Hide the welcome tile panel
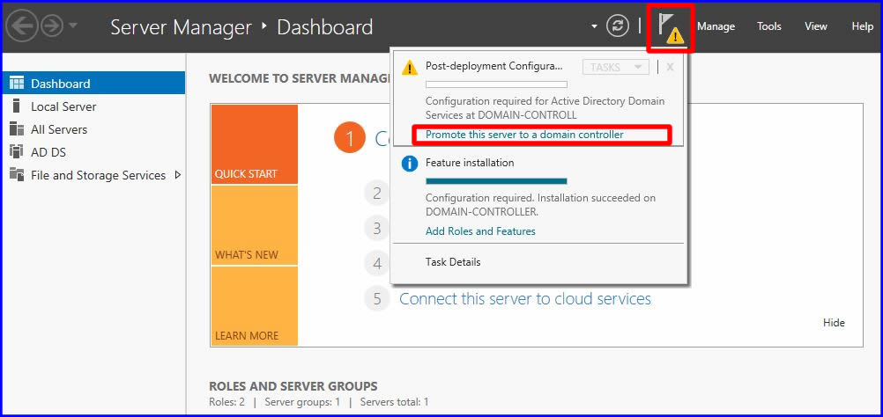The height and width of the screenshot is (417, 883). pos(834,323)
